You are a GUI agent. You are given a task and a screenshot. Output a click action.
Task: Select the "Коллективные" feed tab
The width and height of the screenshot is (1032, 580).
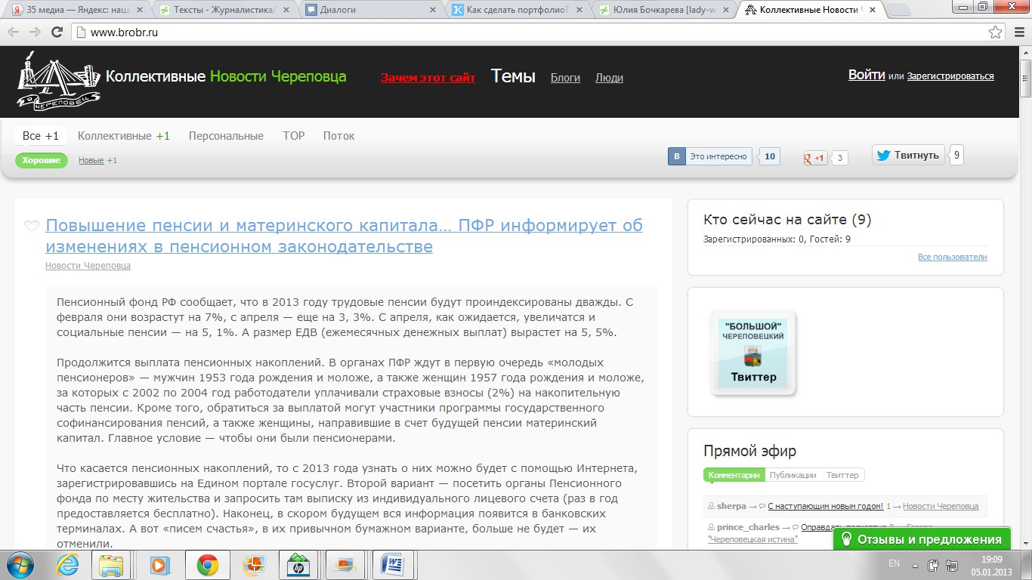click(x=124, y=136)
